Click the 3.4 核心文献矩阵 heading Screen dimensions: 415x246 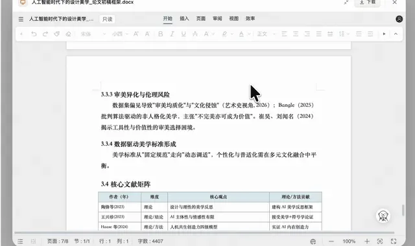[125, 184]
